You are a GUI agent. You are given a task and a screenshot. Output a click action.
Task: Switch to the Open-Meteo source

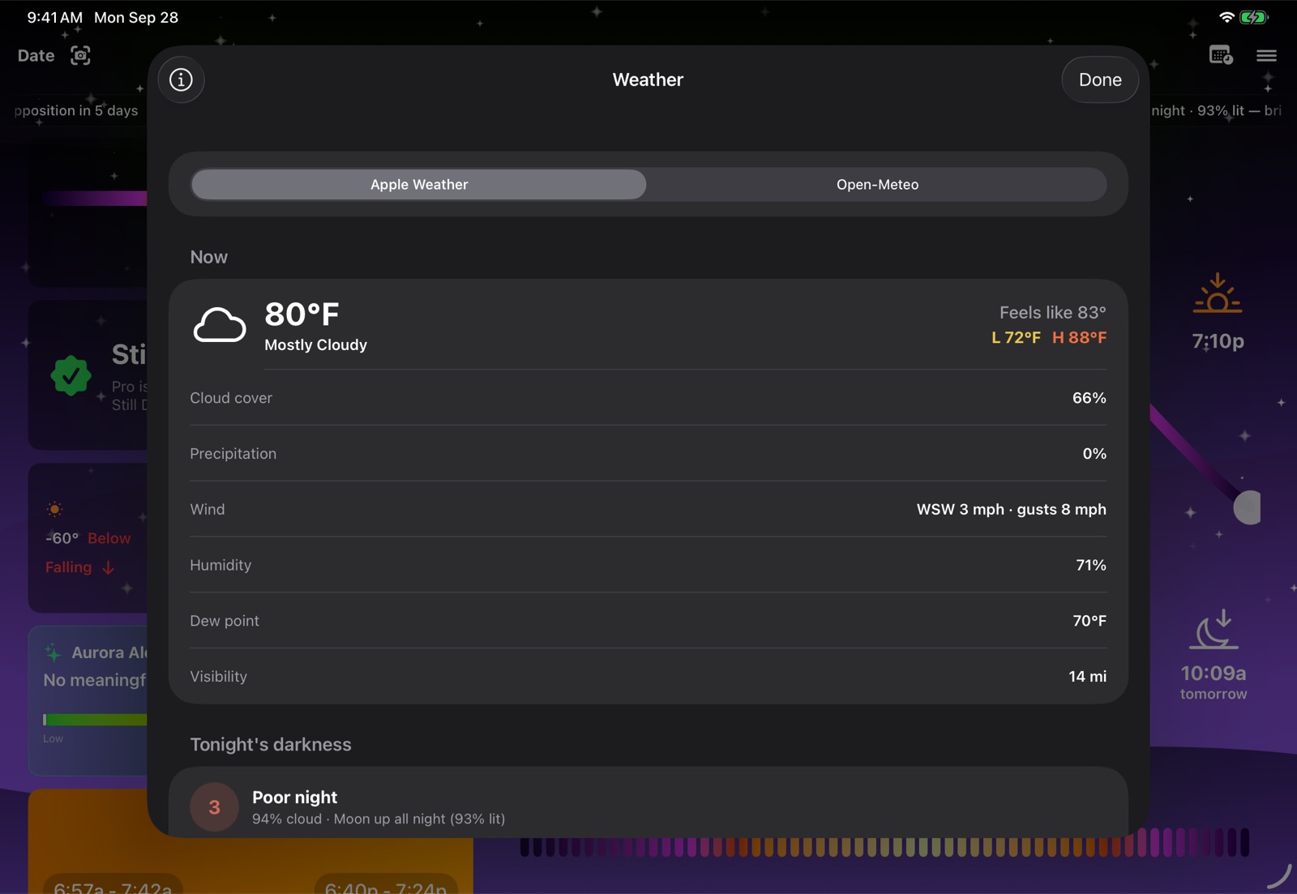point(877,185)
